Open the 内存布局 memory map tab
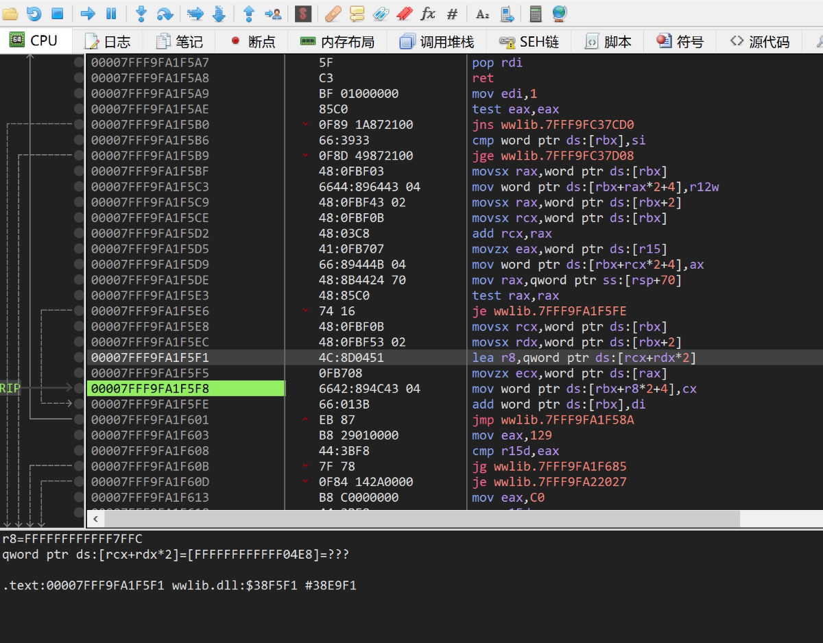823x643 pixels. [x=337, y=41]
